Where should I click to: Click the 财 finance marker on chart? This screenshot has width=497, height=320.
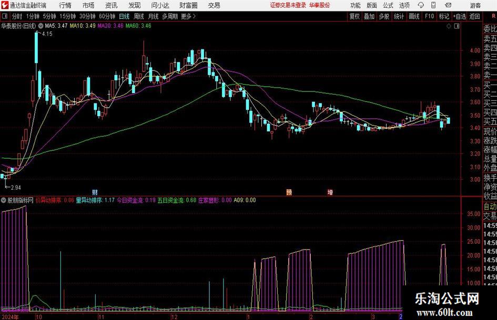coord(95,192)
